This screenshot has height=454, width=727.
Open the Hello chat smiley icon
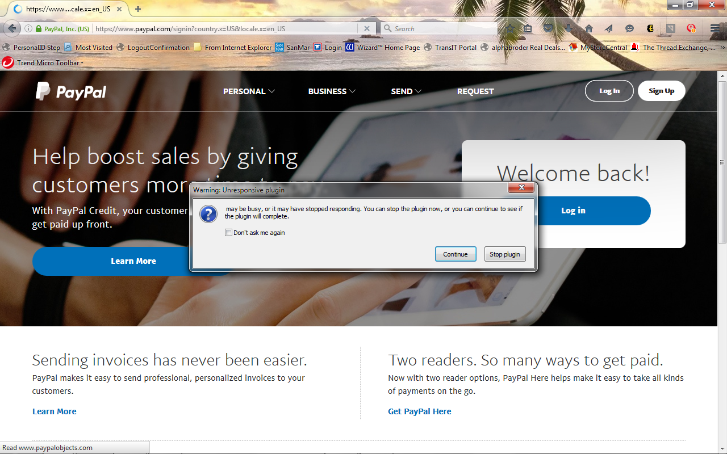coord(629,28)
